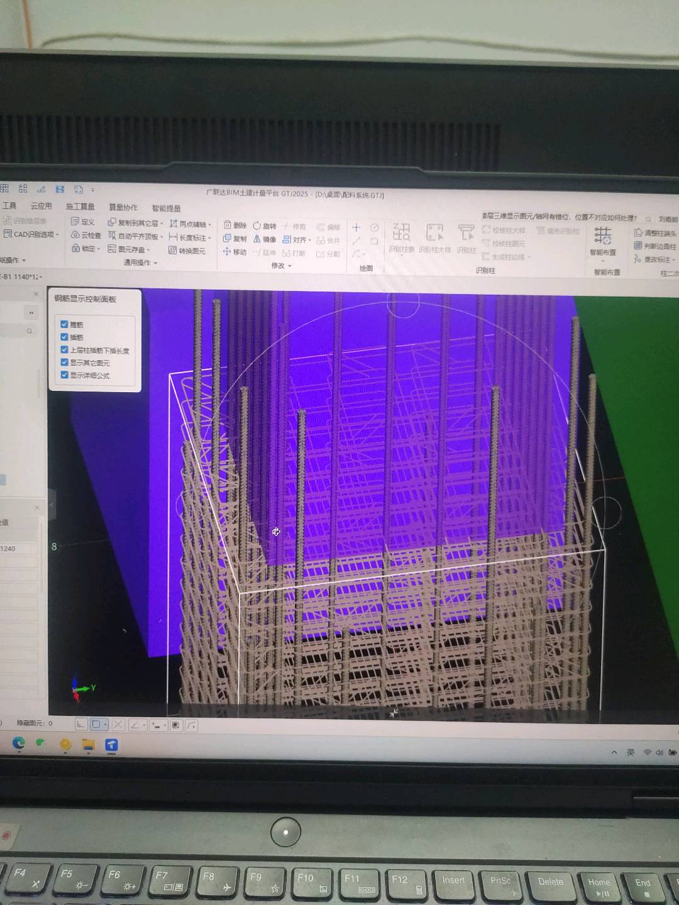Select the 移动 move tool
Screen dimensions: 679x905
click(x=235, y=252)
